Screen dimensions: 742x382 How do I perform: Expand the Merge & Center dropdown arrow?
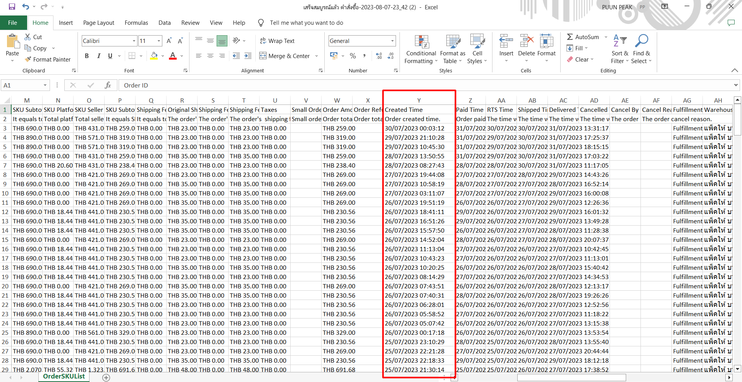pos(317,56)
